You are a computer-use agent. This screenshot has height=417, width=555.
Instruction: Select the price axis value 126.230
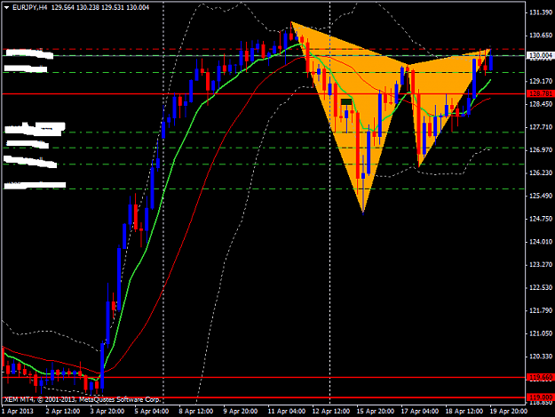tap(541, 172)
